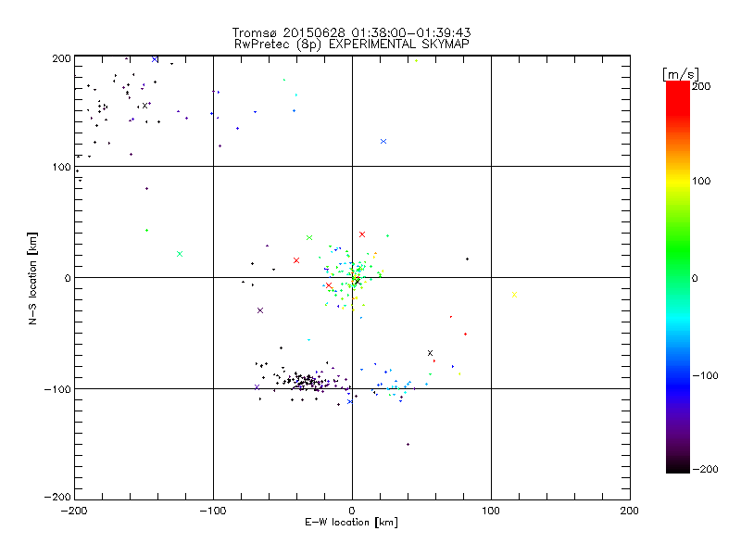The width and height of the screenshot is (741, 556).
Task: Click the colorbar label "100"
Action: [701, 181]
